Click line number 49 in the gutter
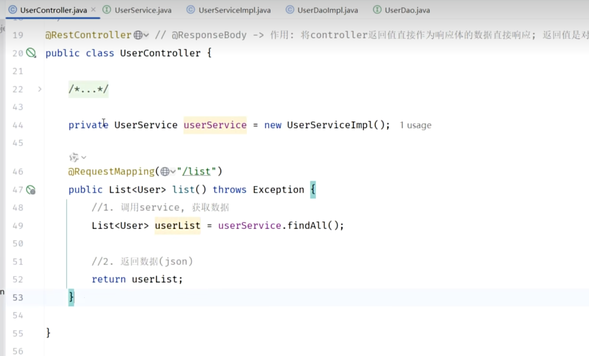 coord(18,226)
